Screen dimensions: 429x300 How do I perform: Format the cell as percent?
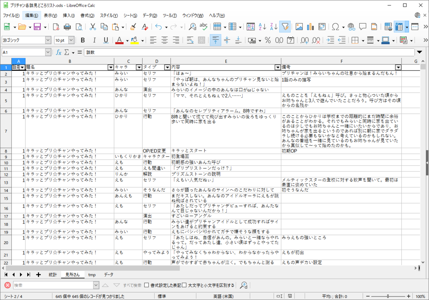pyautogui.click(x=267, y=40)
